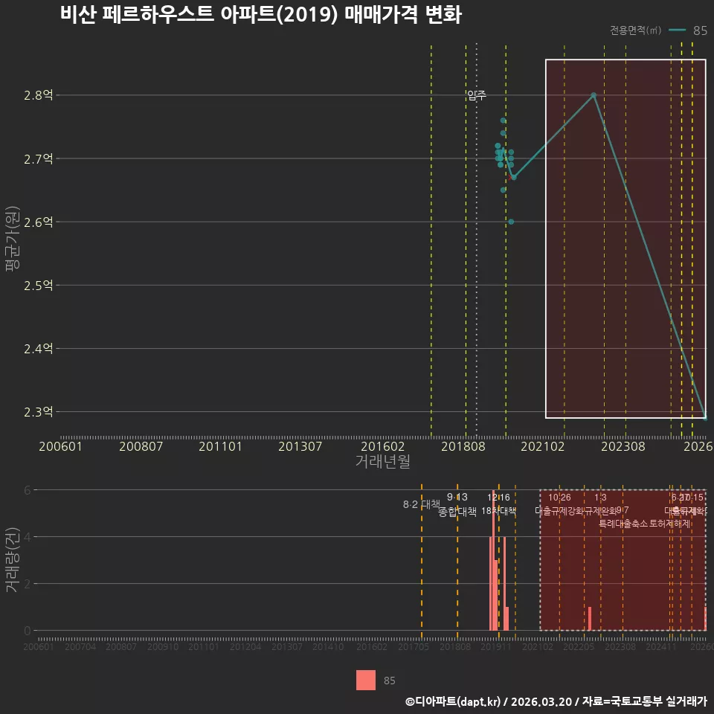
Task: Click '200807' on the price chart x-axis
Action: (141, 446)
